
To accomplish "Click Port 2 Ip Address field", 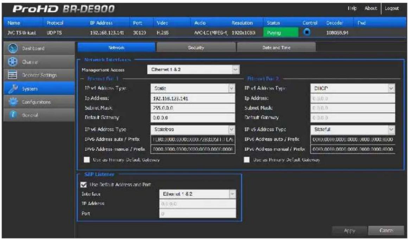I will point(352,98).
